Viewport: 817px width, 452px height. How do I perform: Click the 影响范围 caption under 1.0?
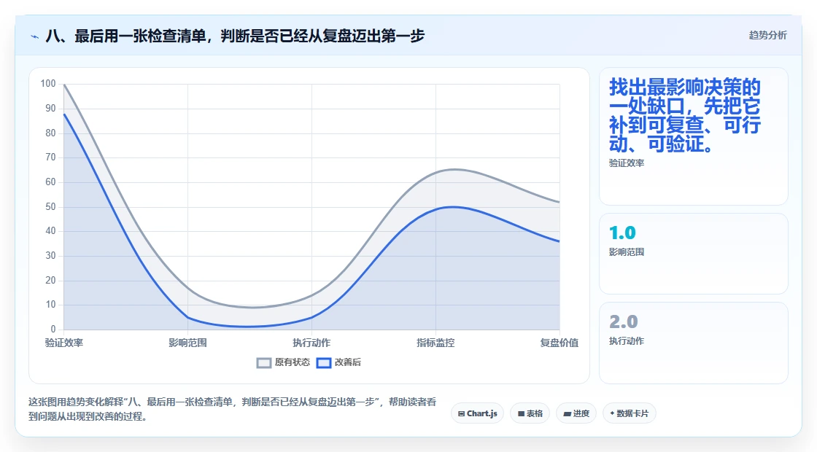[627, 252]
